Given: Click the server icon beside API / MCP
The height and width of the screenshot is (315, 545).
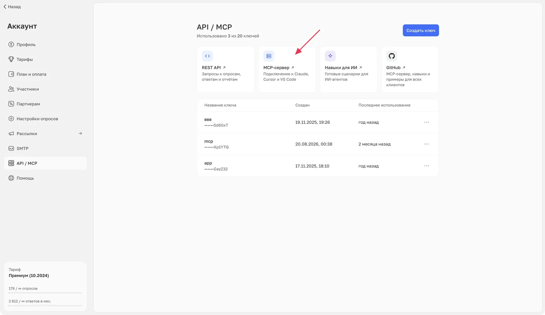Looking at the screenshot, I should click(x=11, y=163).
